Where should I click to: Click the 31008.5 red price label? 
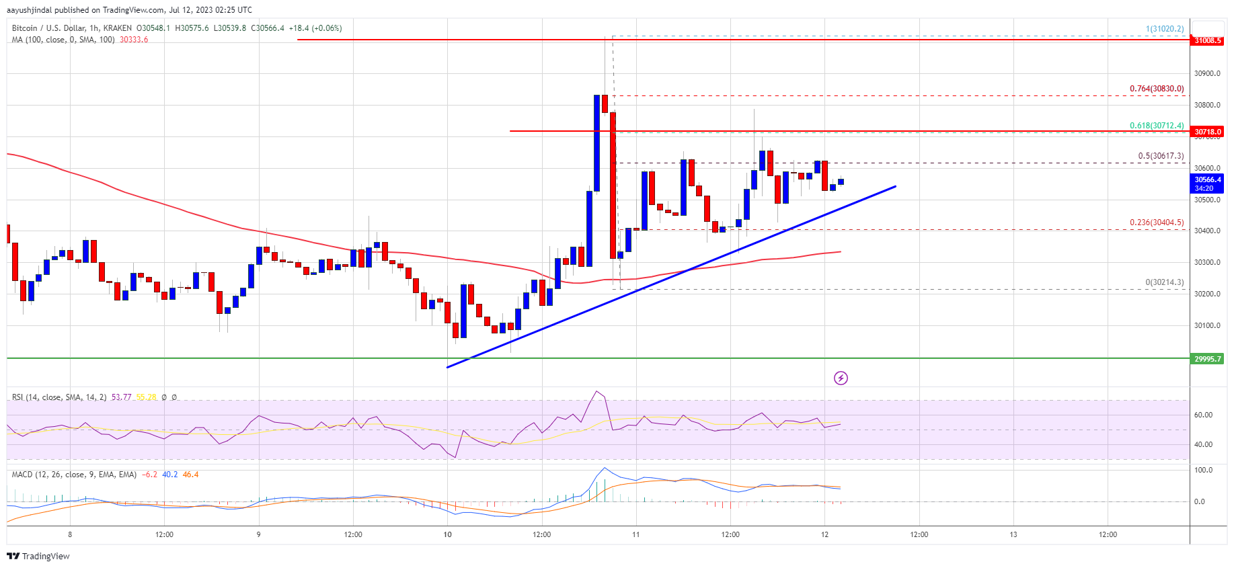click(x=1207, y=41)
